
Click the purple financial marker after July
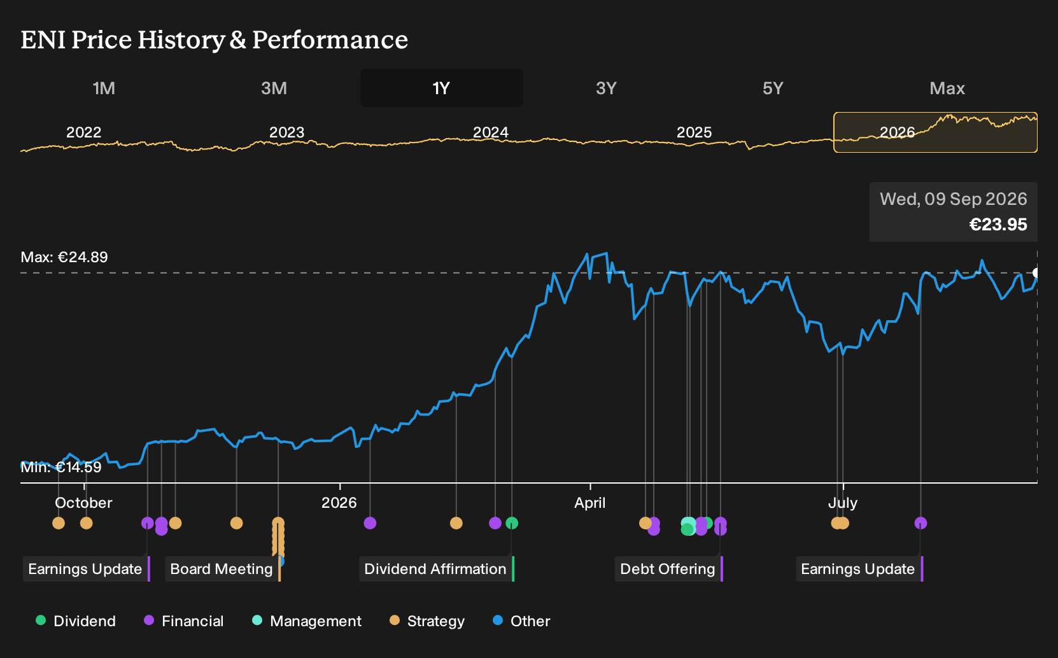[920, 523]
